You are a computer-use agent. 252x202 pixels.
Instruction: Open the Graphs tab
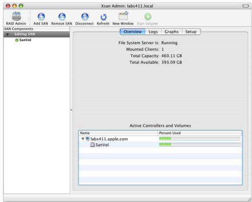coord(171,32)
